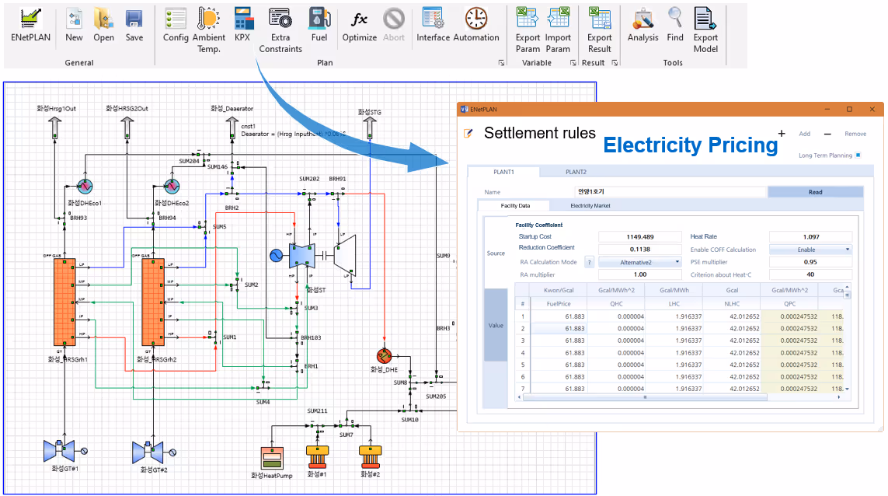
Task: Click the RA Calculation Mode help button
Action: (x=590, y=262)
